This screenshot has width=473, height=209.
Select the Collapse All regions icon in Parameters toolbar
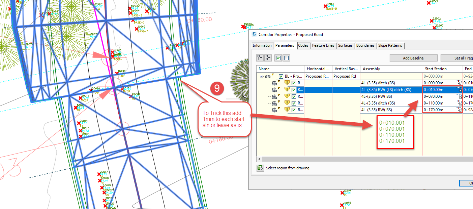(x=267, y=58)
